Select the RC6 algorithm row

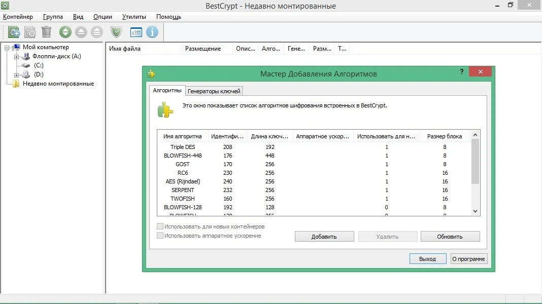[x=314, y=173]
